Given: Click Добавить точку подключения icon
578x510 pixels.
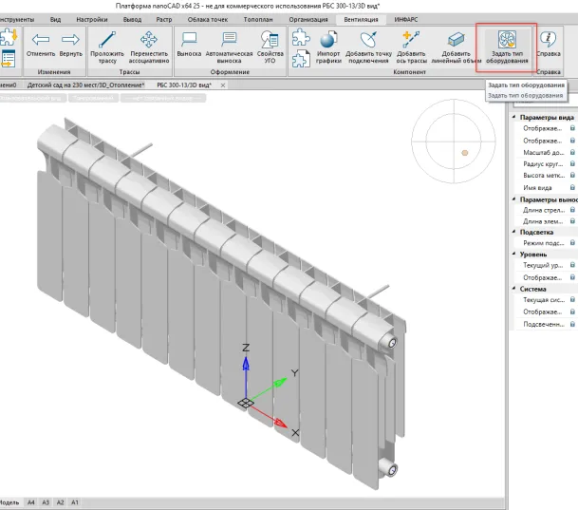Looking at the screenshot, I should (366, 41).
